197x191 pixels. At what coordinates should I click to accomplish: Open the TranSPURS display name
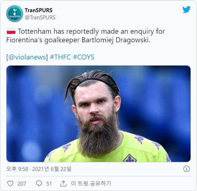click(39, 10)
